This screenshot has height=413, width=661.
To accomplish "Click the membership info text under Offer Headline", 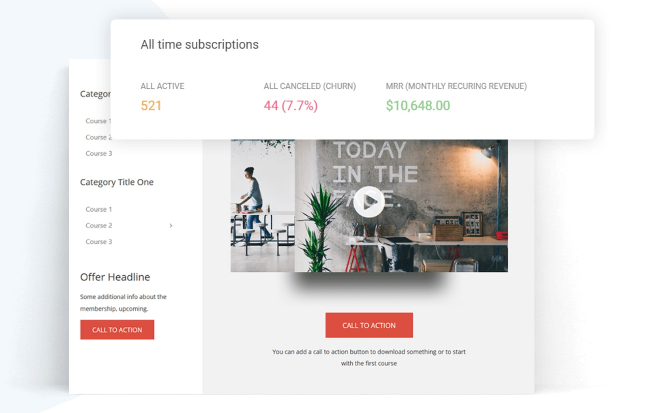I will pos(122,302).
